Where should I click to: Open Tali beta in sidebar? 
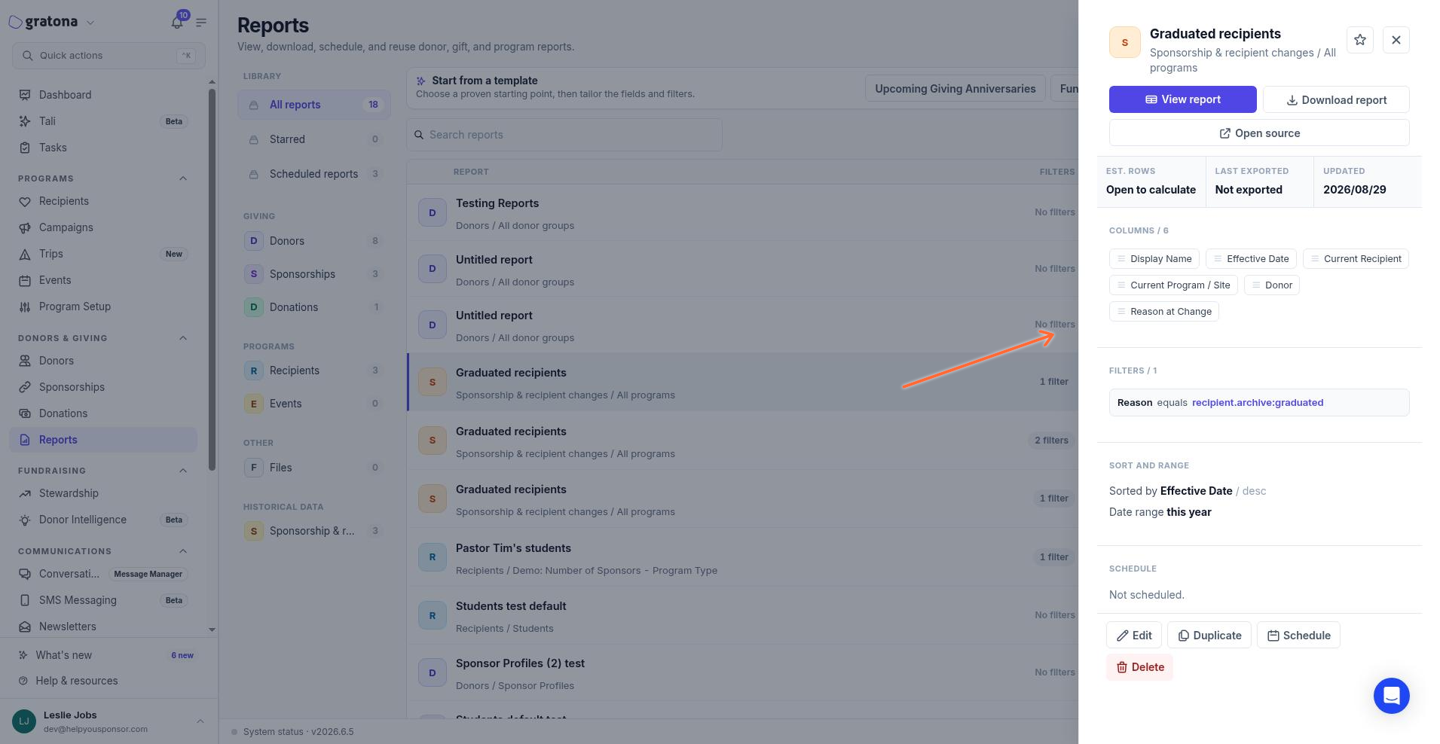pyautogui.click(x=103, y=121)
